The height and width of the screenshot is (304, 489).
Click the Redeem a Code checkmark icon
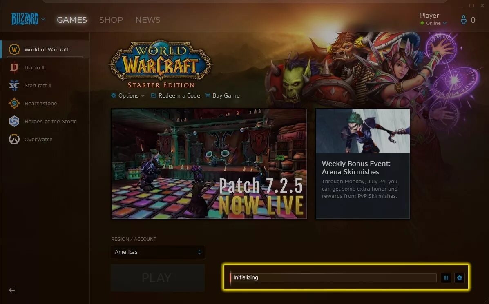(x=154, y=95)
